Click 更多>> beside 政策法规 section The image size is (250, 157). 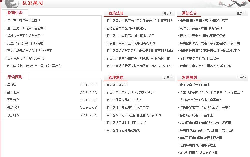coord(168,13)
